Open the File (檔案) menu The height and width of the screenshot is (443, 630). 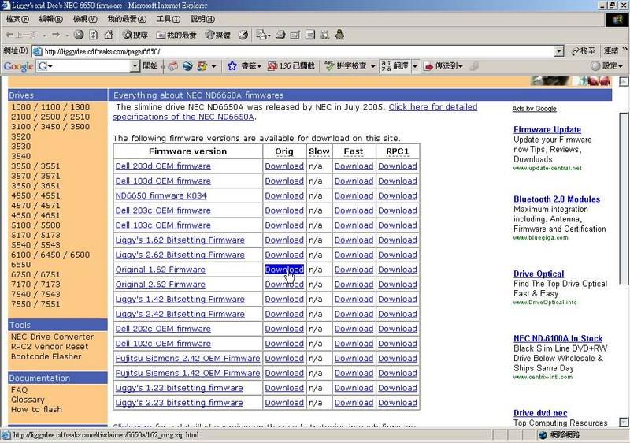pos(17,19)
